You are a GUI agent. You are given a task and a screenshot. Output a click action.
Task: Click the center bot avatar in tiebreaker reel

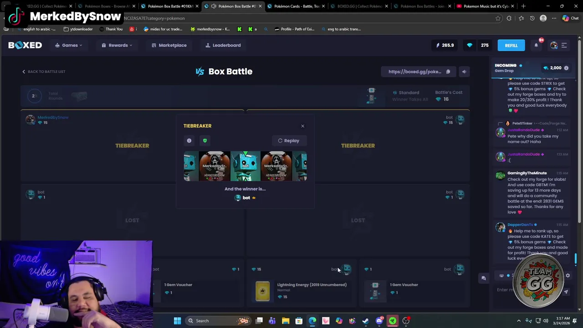click(245, 166)
